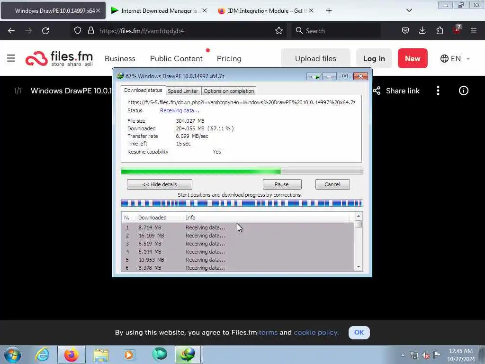Click the red extension icon with badge 7
Image resolution: width=485 pixels, height=364 pixels.
pyautogui.click(x=457, y=30)
